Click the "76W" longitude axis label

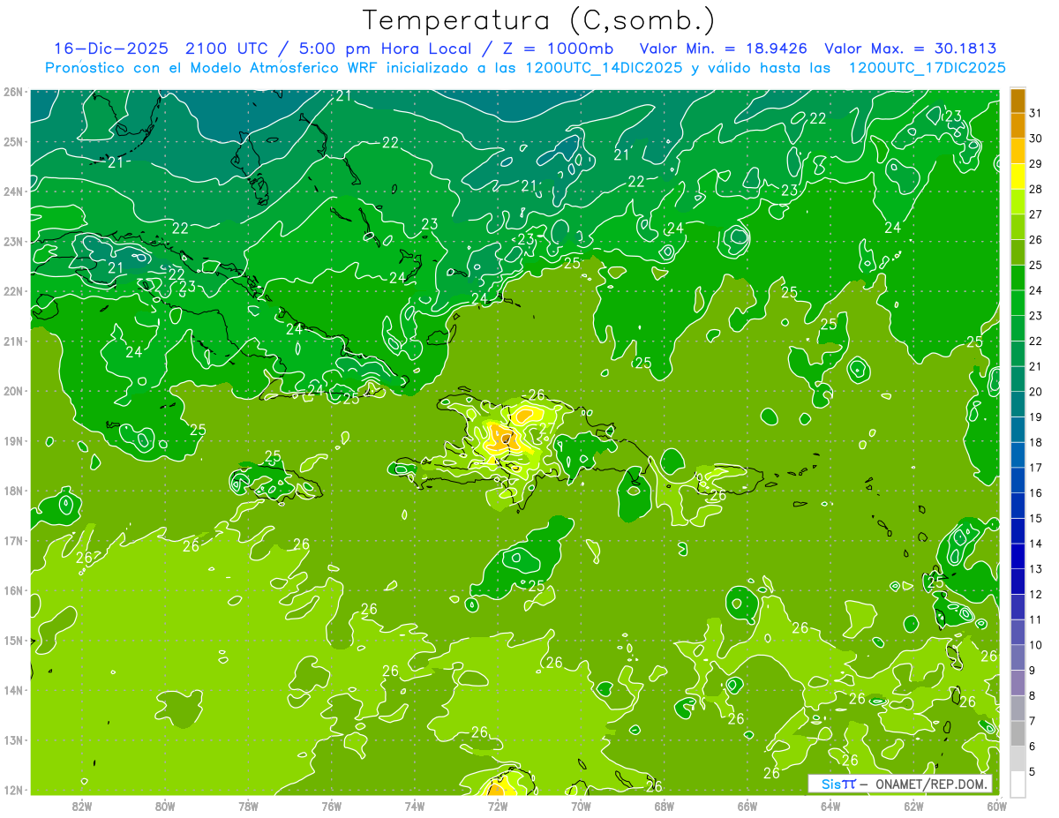[332, 806]
